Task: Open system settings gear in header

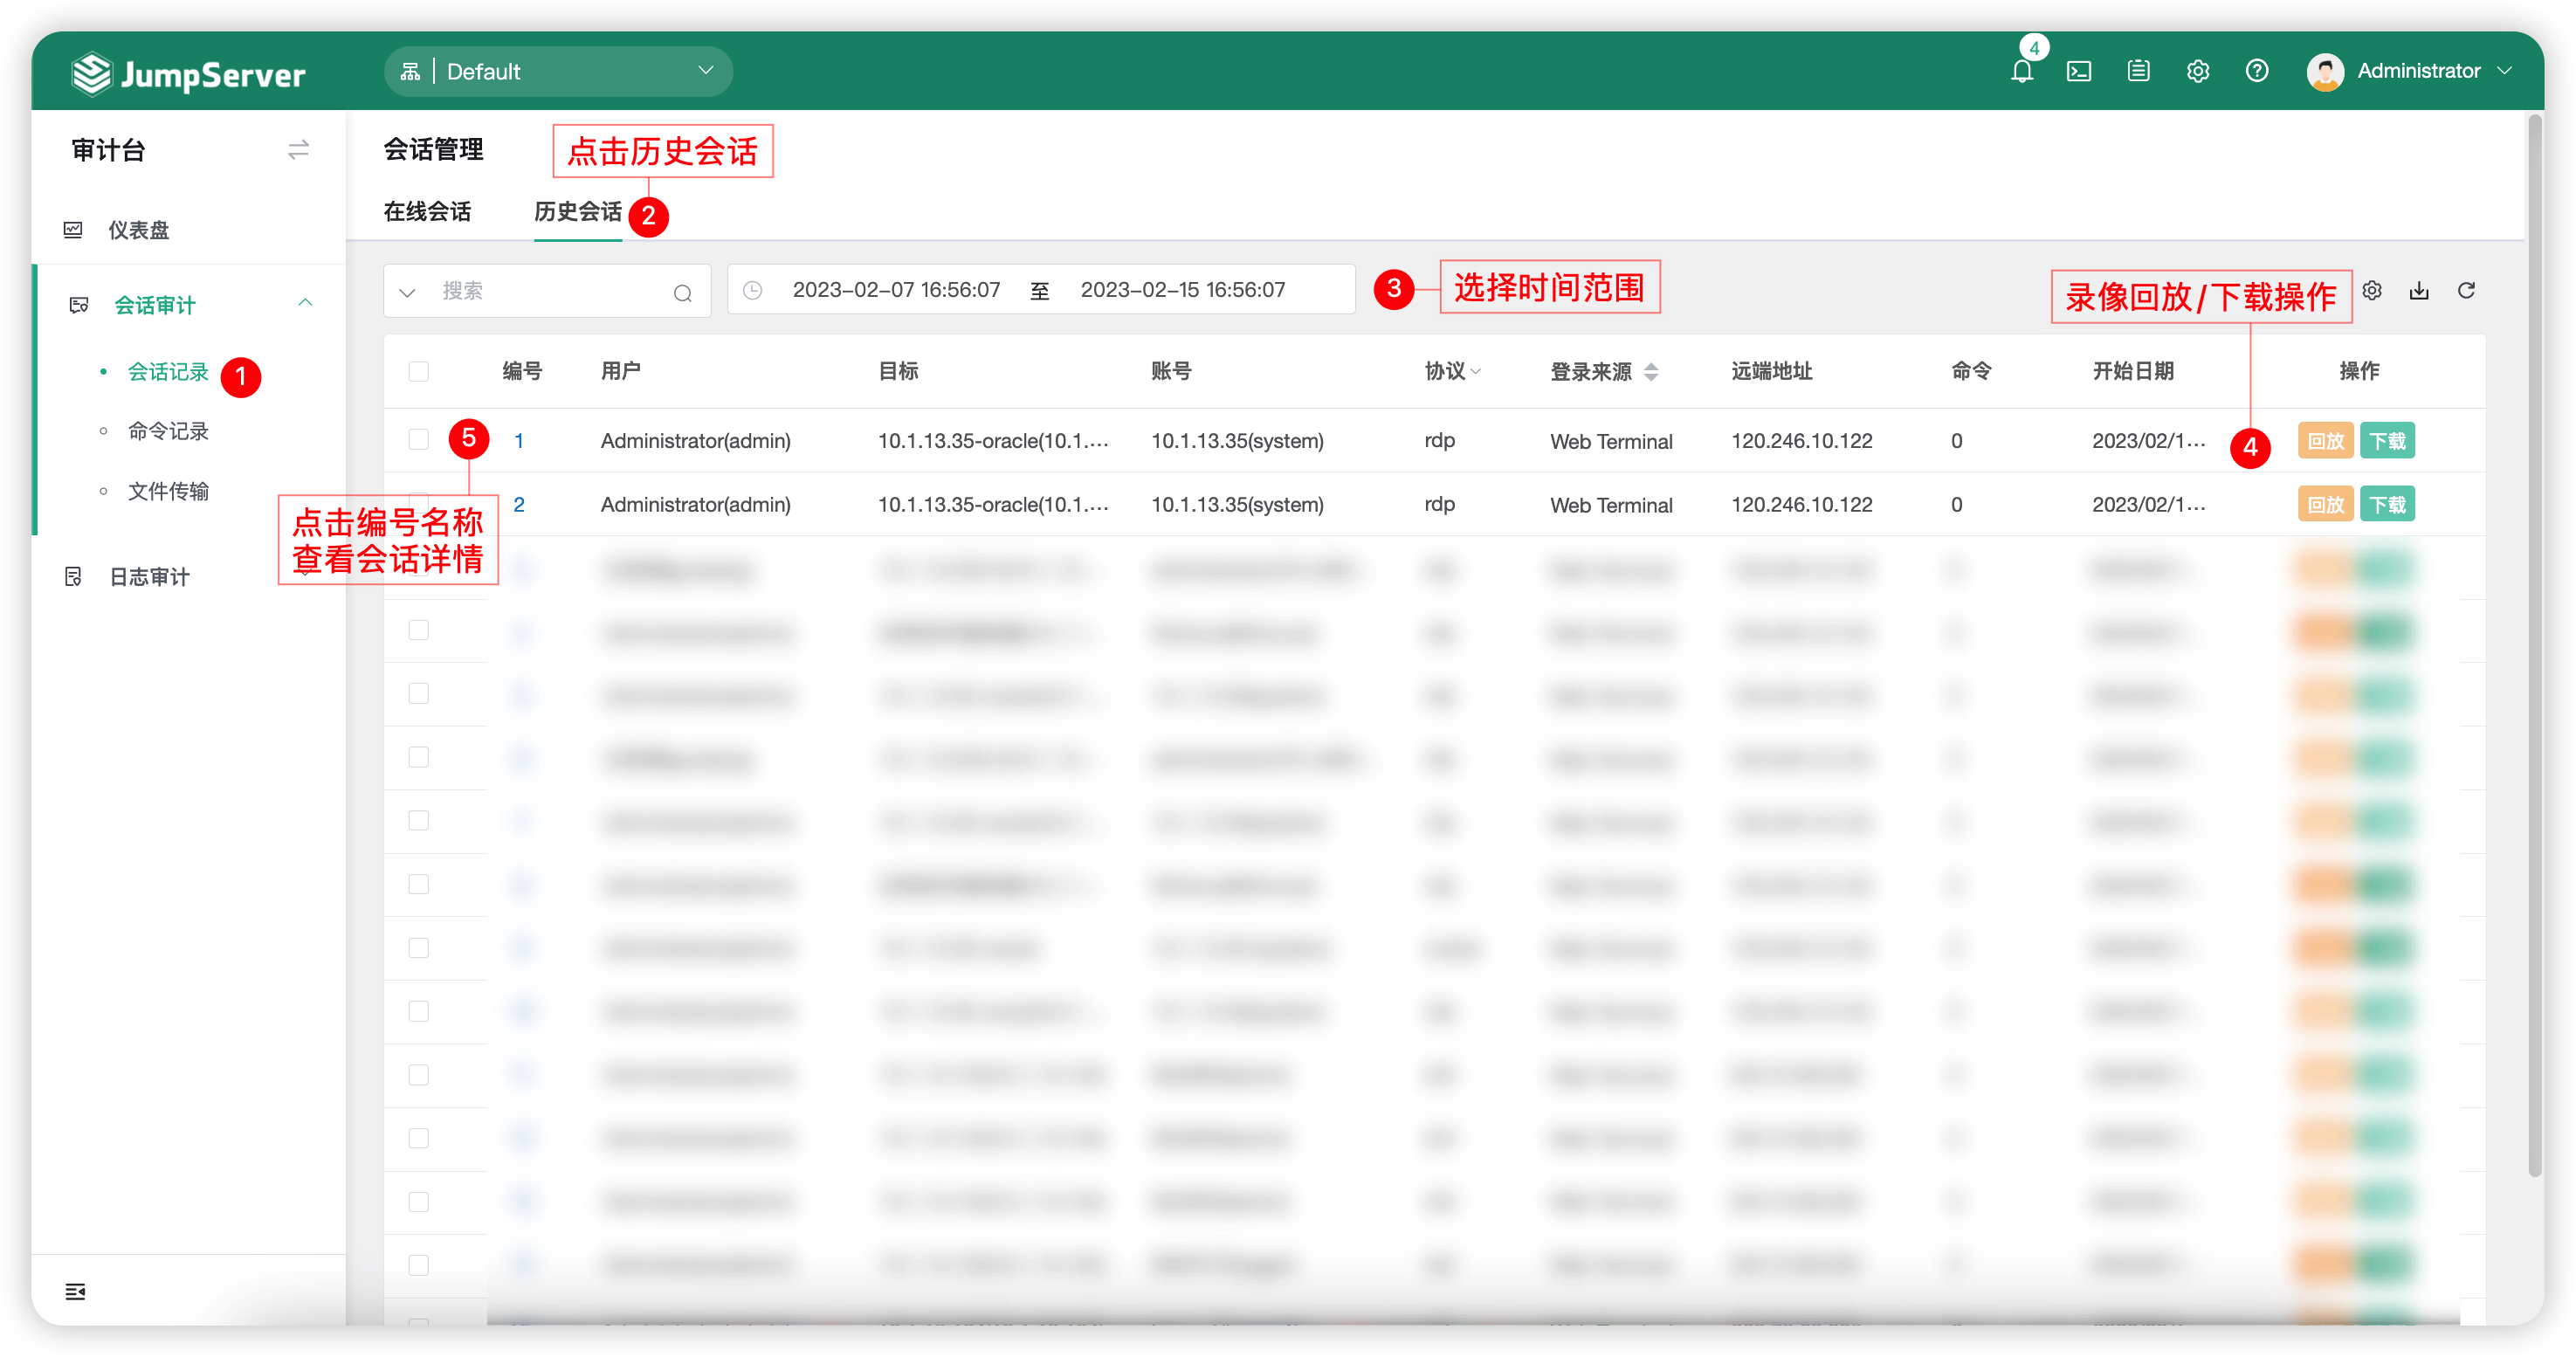Action: tap(2197, 71)
